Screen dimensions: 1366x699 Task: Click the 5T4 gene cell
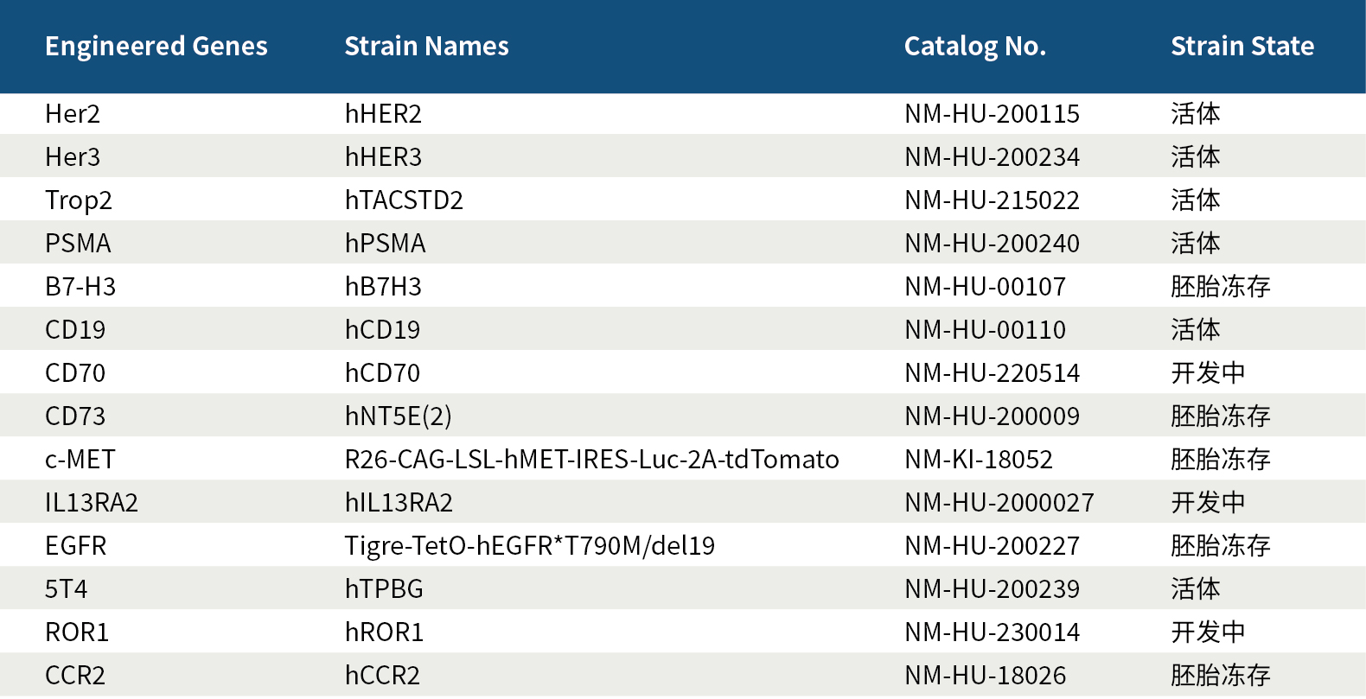67,589
